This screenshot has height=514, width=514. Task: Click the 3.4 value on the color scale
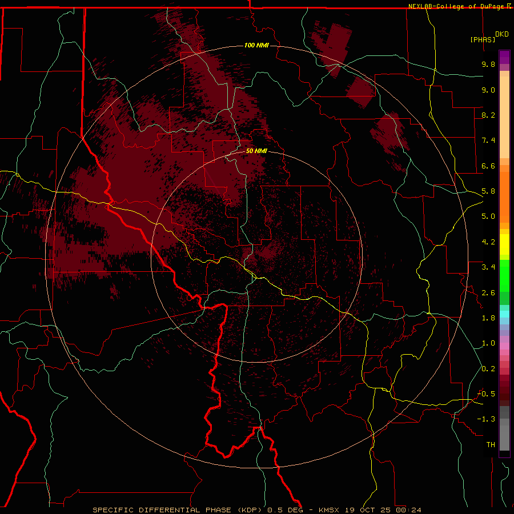click(x=488, y=267)
